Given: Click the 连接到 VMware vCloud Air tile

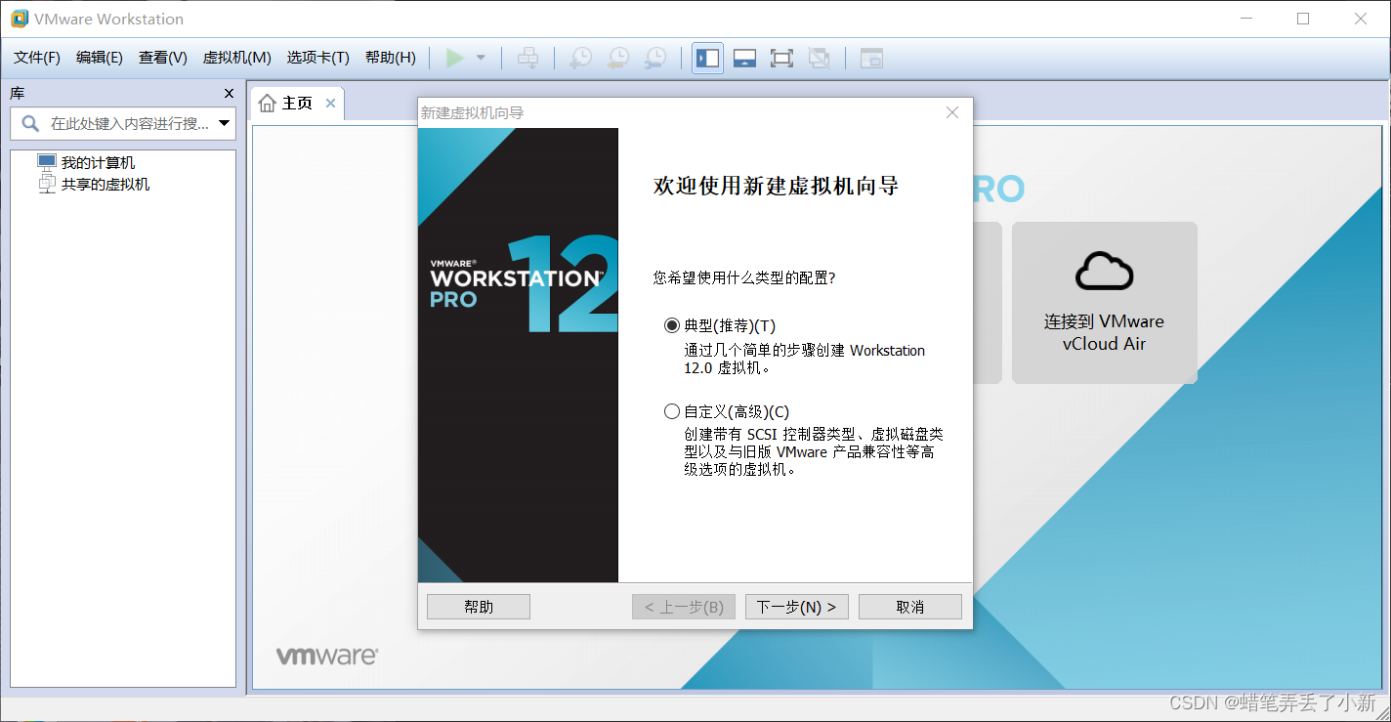Looking at the screenshot, I should click(1105, 303).
